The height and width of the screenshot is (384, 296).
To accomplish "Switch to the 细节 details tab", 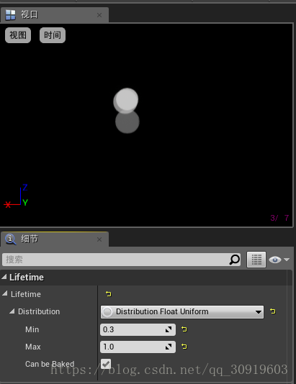I will tap(54, 239).
